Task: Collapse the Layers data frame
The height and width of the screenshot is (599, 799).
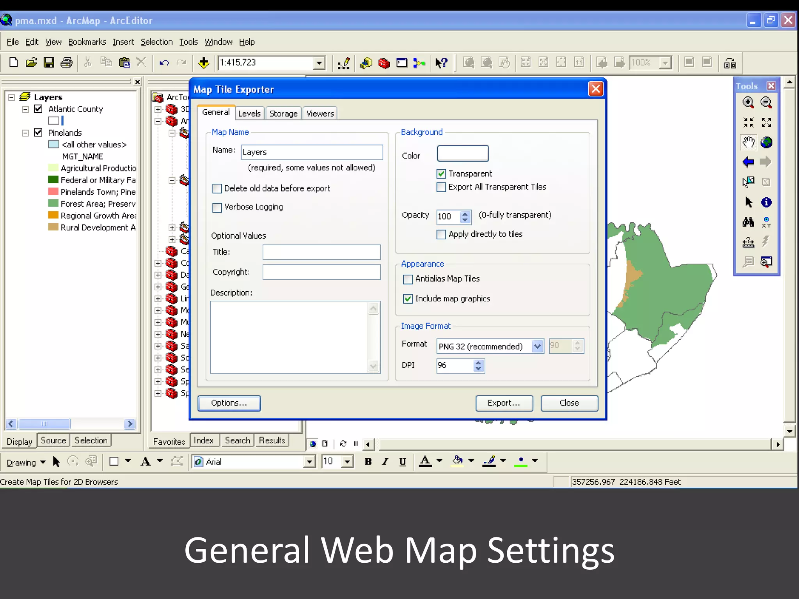Action: tap(12, 97)
